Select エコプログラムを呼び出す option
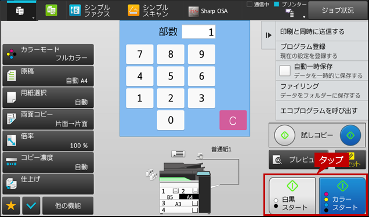369x217 pixels. (322, 110)
